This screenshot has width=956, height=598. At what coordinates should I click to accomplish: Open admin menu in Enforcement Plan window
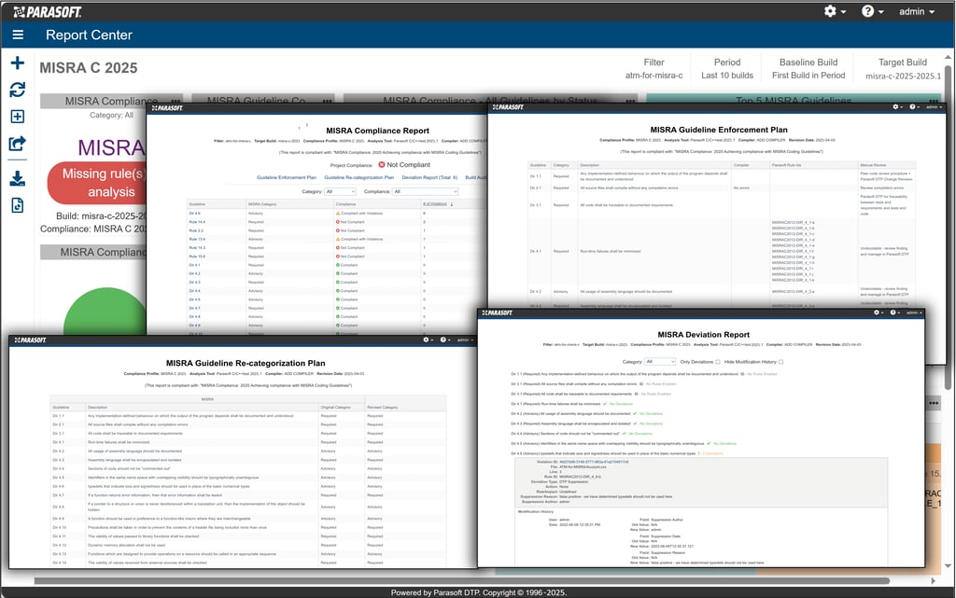point(934,106)
